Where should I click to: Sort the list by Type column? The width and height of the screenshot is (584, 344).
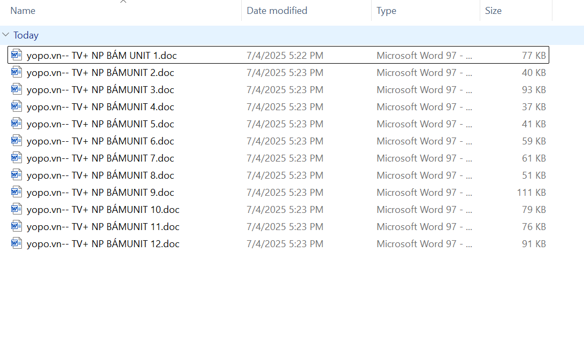click(386, 11)
